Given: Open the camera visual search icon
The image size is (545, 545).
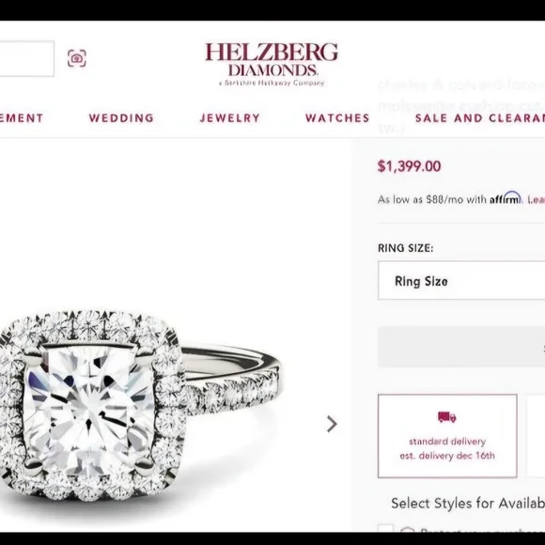Looking at the screenshot, I should click(x=77, y=58).
